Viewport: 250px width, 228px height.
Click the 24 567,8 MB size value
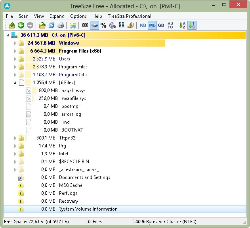click(x=41, y=43)
